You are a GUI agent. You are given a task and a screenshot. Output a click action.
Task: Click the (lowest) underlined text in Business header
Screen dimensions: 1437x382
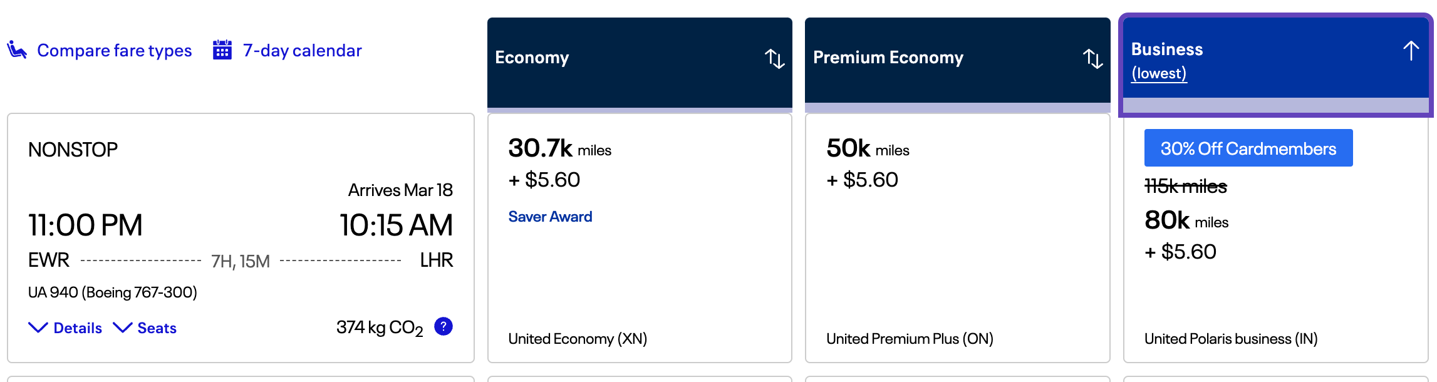(1159, 73)
